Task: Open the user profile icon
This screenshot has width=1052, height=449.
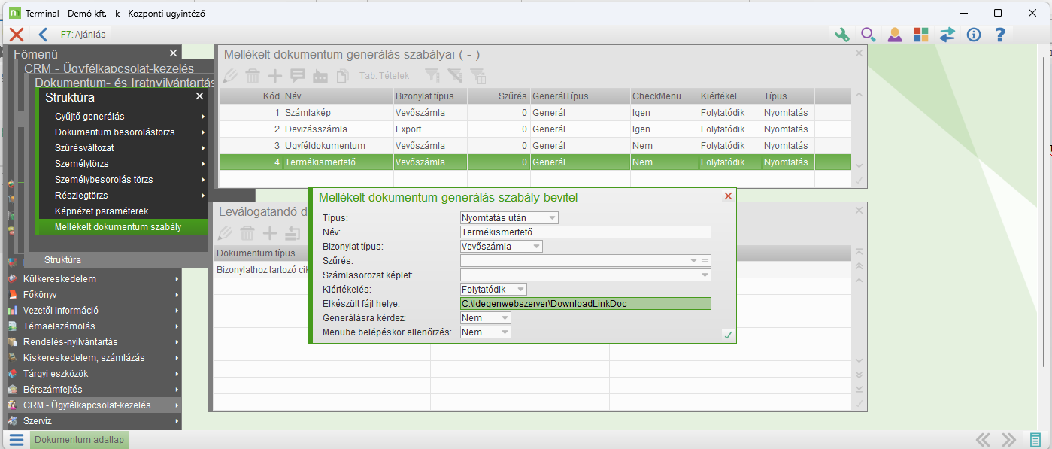Action: click(x=895, y=35)
